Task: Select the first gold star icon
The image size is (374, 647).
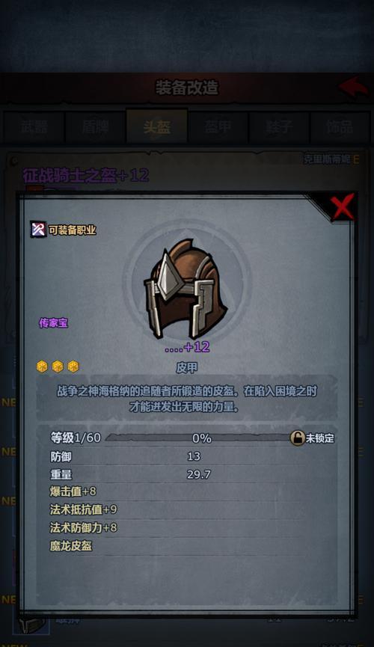Action: (42, 367)
